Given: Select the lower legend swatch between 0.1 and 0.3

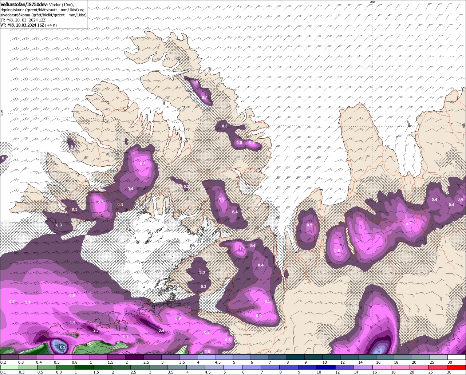Looking at the screenshot, I should click(x=10, y=367).
